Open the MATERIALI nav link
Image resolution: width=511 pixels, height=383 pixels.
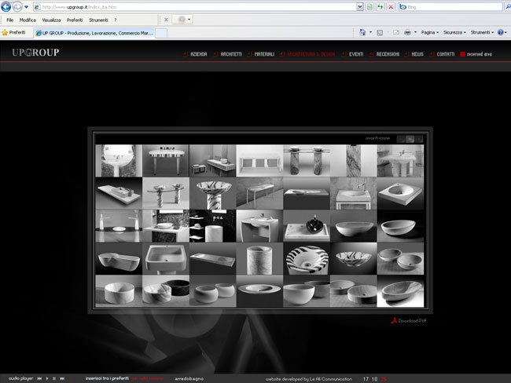[264, 54]
